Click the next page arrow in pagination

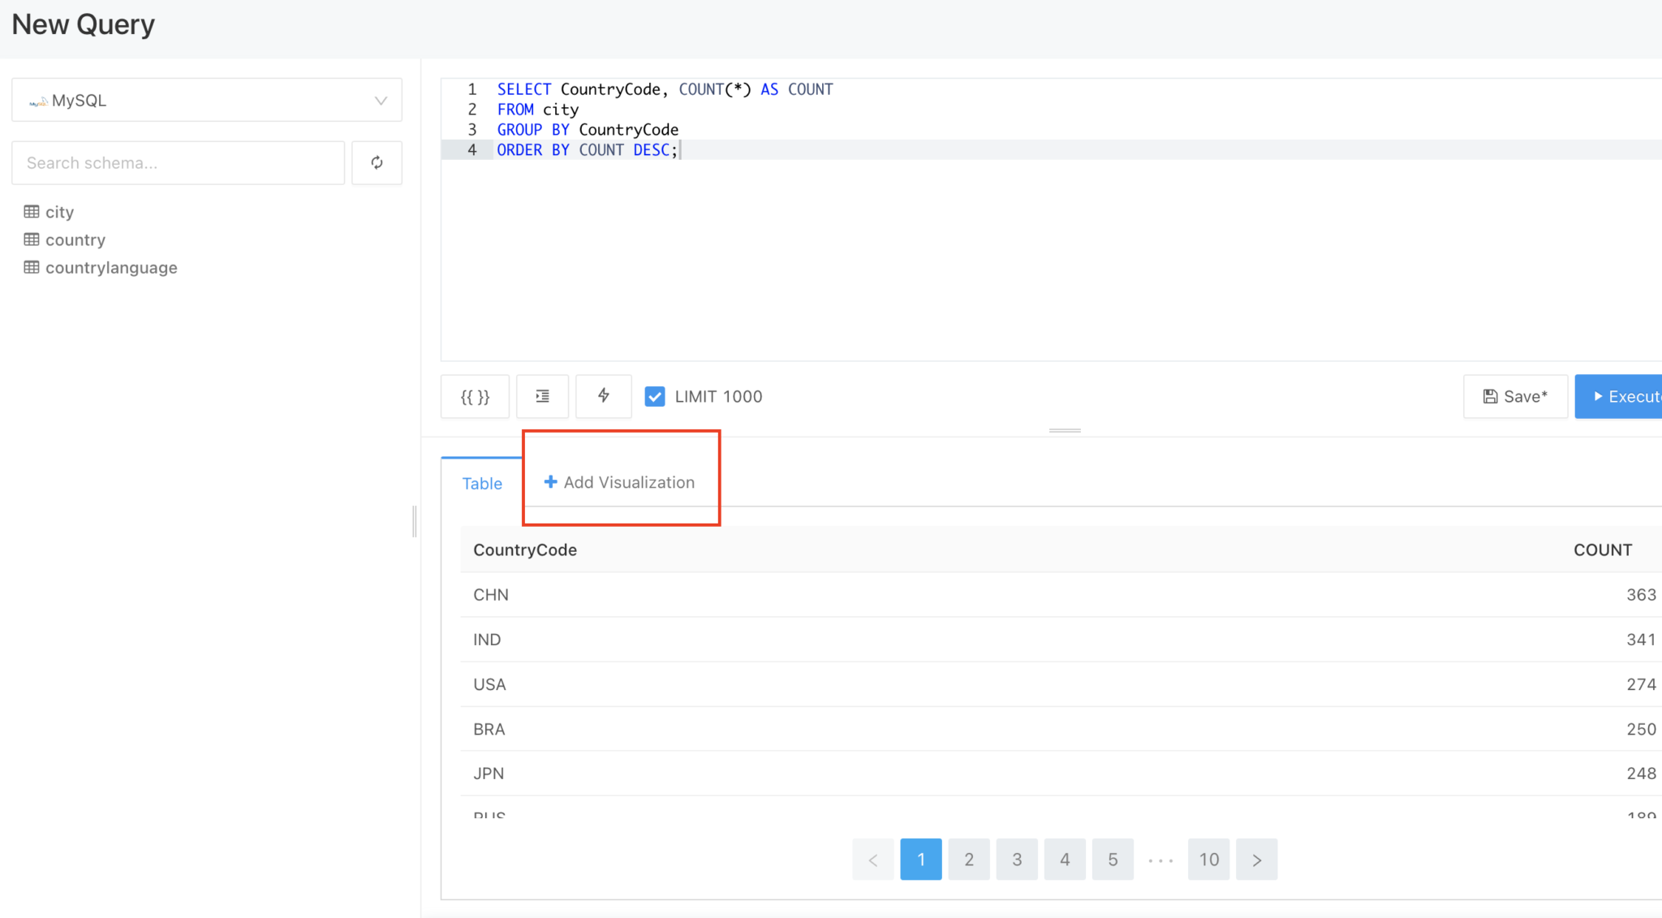click(x=1256, y=859)
